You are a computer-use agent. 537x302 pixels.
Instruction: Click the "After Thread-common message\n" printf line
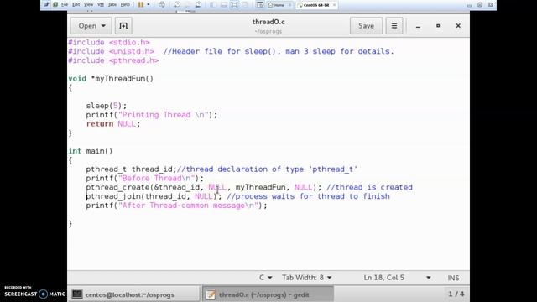(176, 206)
